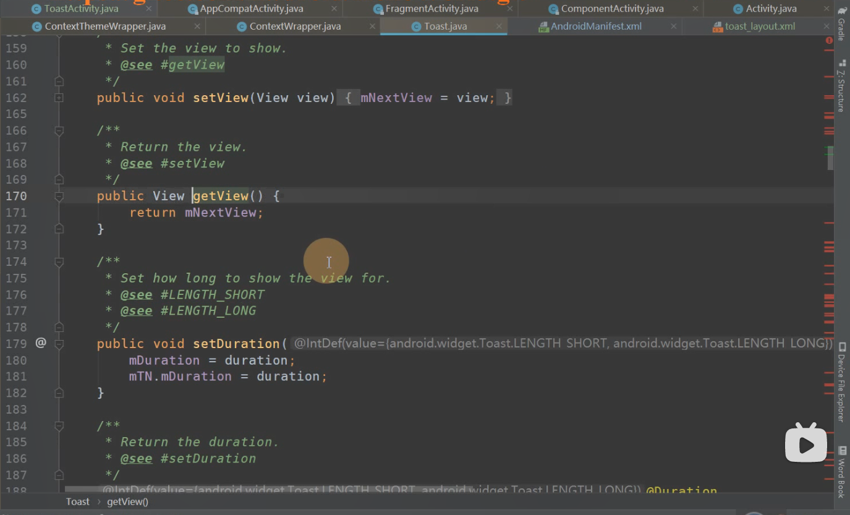This screenshot has width=850, height=515.
Task: Click the Toast breadcrumb
Action: 78,501
